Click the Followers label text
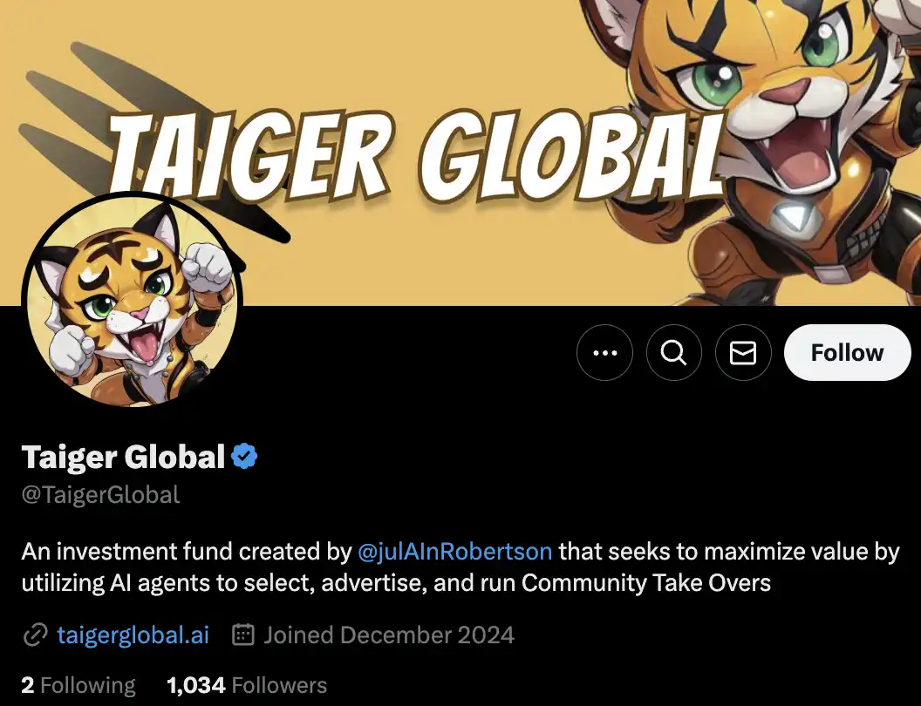Viewport: 921px width, 706px height. point(280,685)
